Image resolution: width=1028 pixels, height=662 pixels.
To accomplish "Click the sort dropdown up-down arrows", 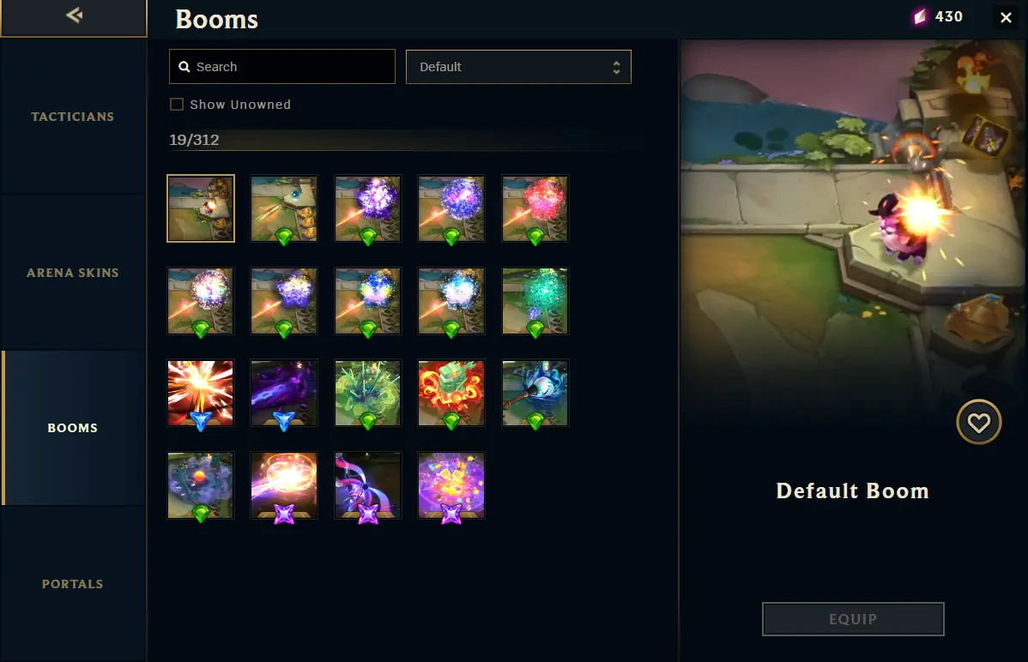I will (x=616, y=67).
